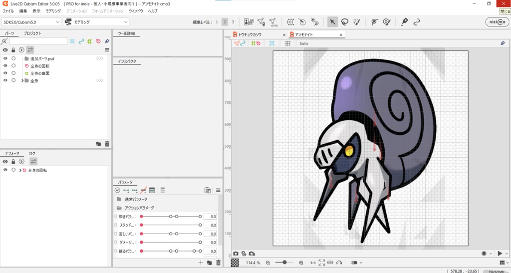
Task: Select the art path pen tool
Action: (x=404, y=22)
